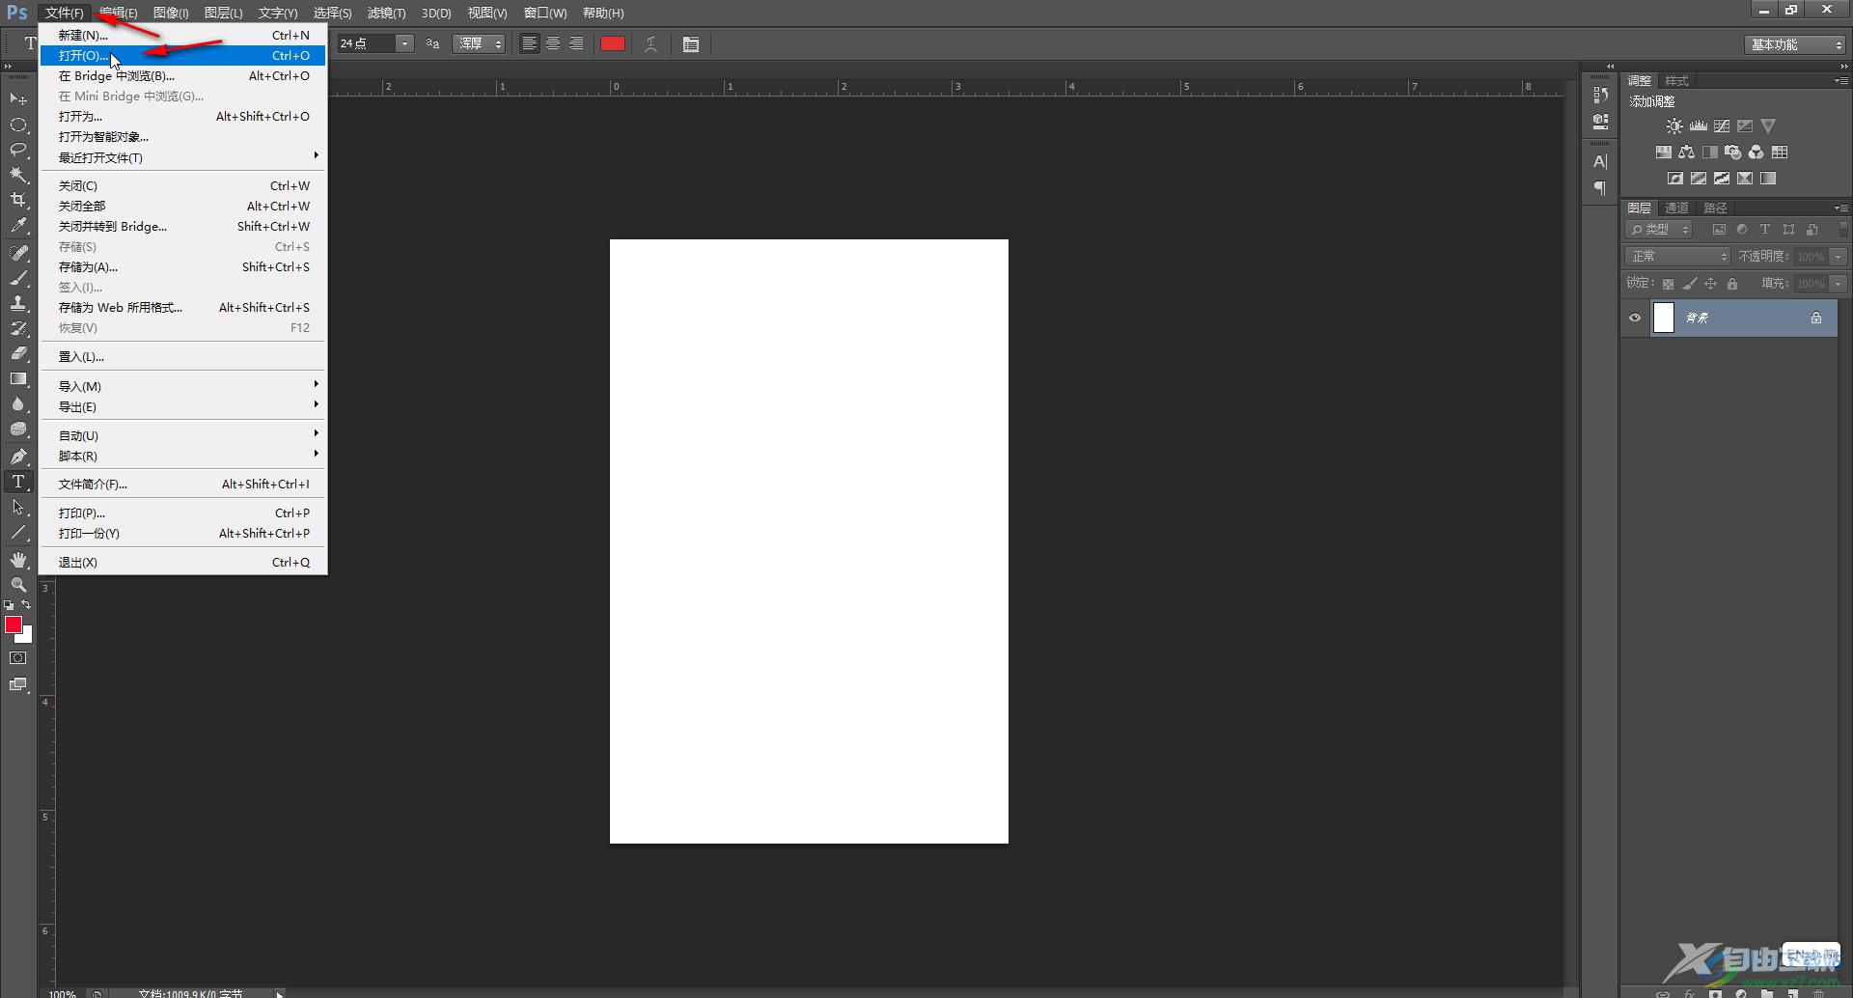
Task: Open the 图像(I) menu
Action: pyautogui.click(x=171, y=13)
